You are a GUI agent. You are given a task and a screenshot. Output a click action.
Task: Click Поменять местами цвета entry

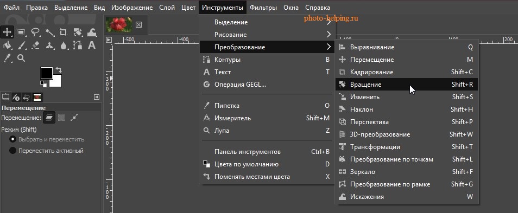[267, 177]
